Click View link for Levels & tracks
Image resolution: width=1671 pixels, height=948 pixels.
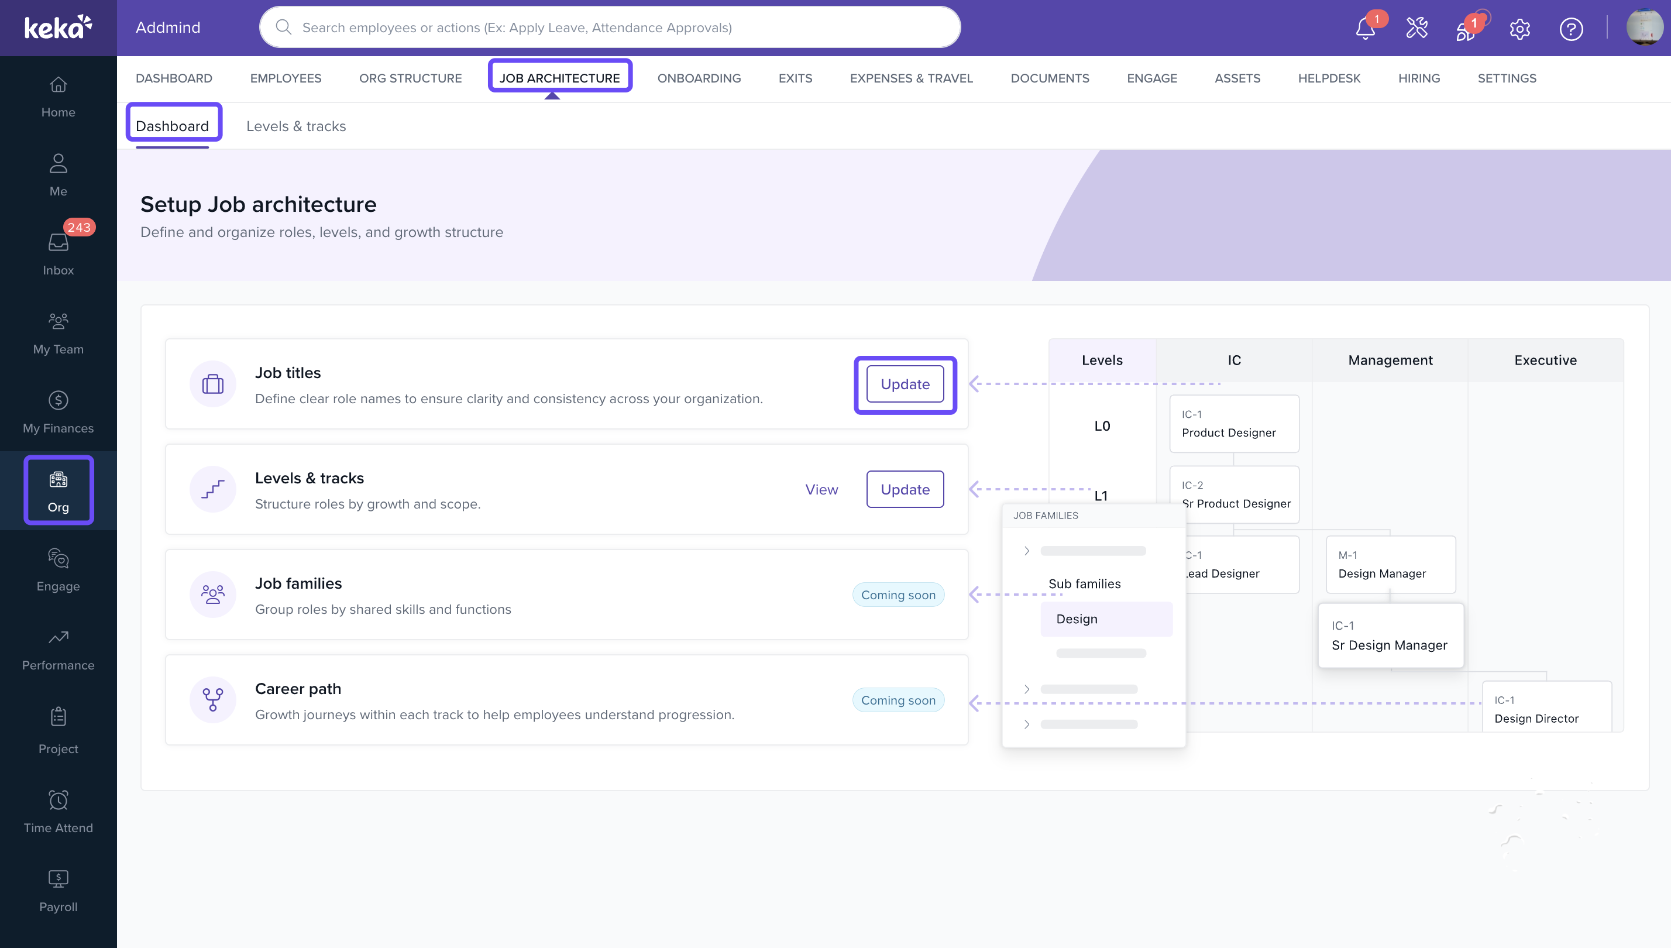(821, 489)
